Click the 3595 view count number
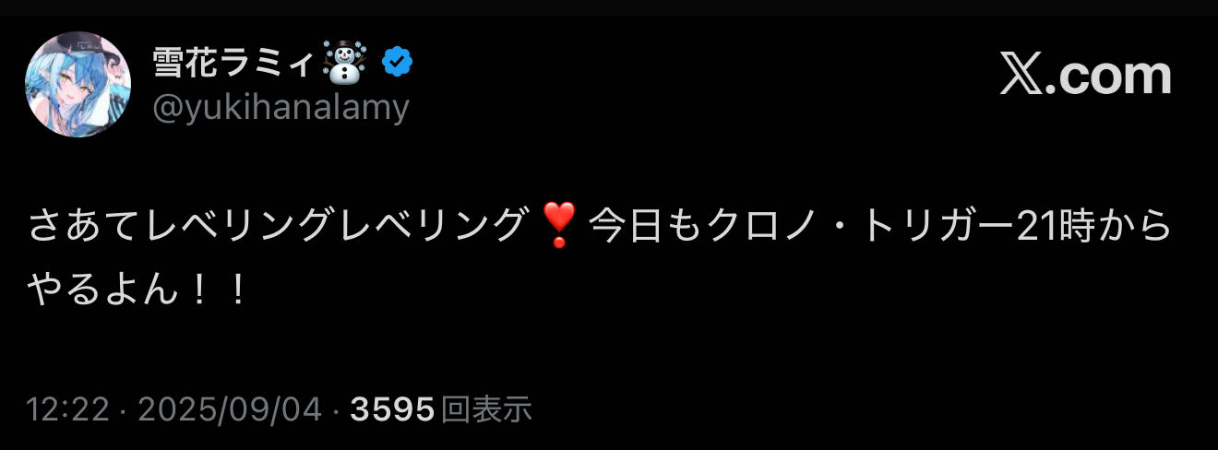Image resolution: width=1218 pixels, height=450 pixels. [392, 409]
